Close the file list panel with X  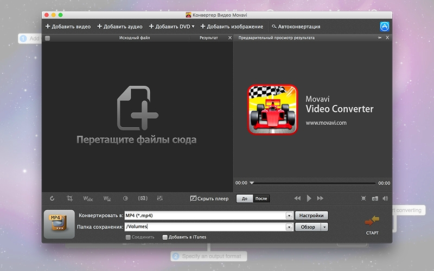tap(229, 37)
